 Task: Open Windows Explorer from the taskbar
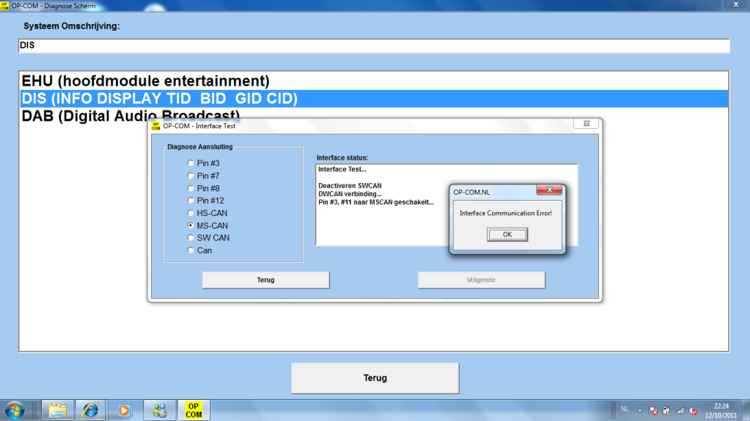[58, 410]
